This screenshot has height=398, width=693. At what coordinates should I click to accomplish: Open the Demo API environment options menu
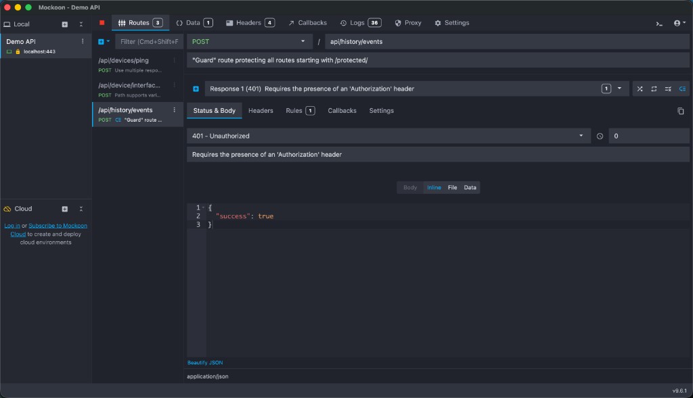pyautogui.click(x=82, y=41)
